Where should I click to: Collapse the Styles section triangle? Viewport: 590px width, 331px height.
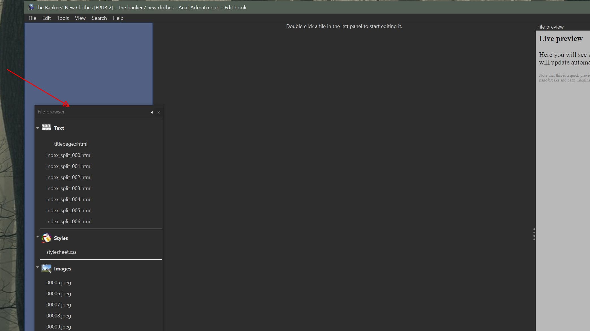38,237
